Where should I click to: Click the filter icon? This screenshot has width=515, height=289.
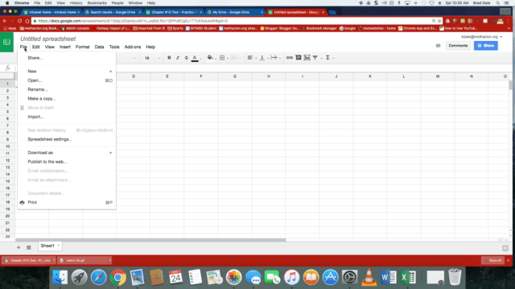(315, 58)
